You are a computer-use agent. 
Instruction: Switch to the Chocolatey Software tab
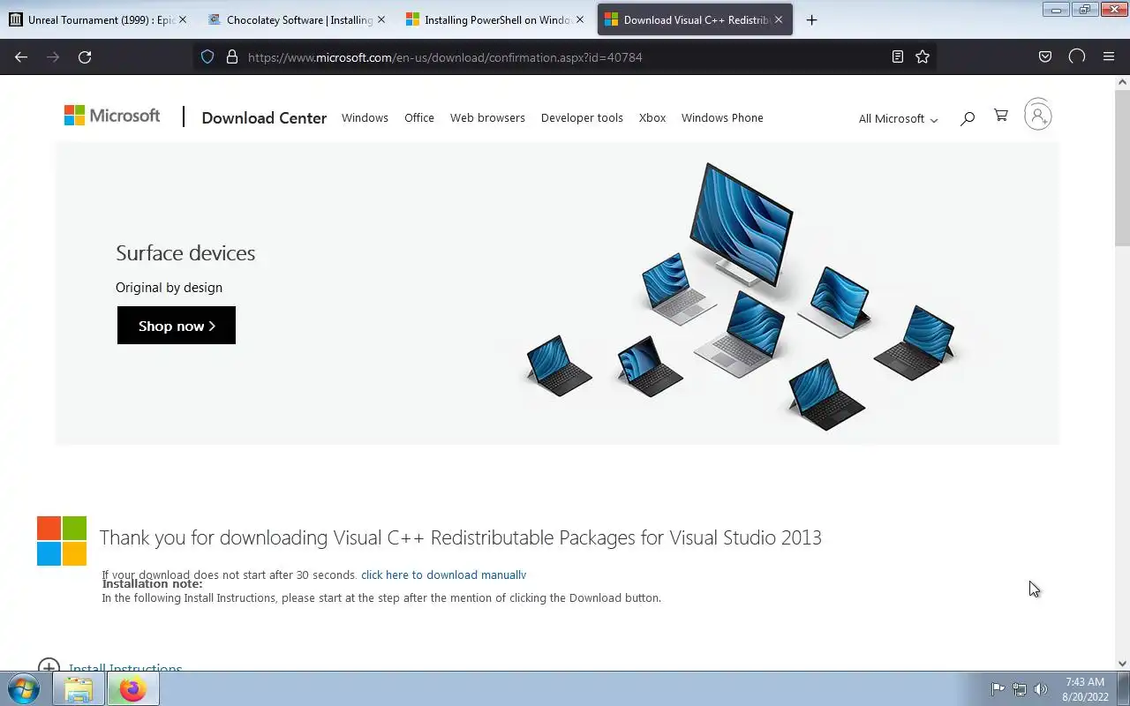(x=297, y=19)
